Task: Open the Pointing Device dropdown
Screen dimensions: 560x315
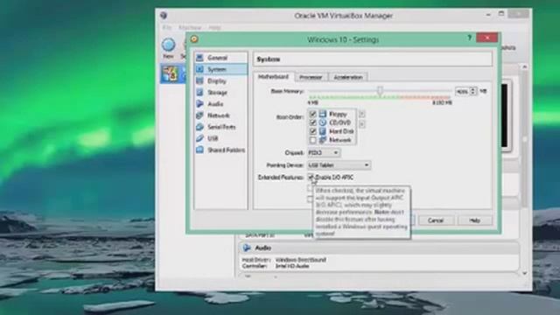Action: coord(339,165)
